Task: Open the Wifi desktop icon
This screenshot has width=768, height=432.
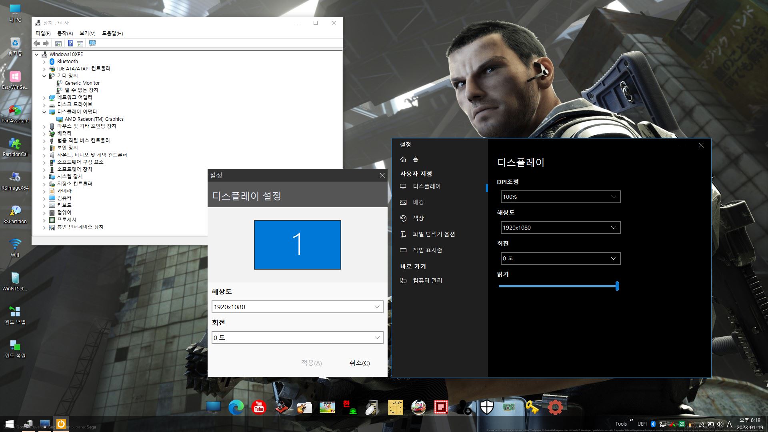Action: pyautogui.click(x=15, y=248)
